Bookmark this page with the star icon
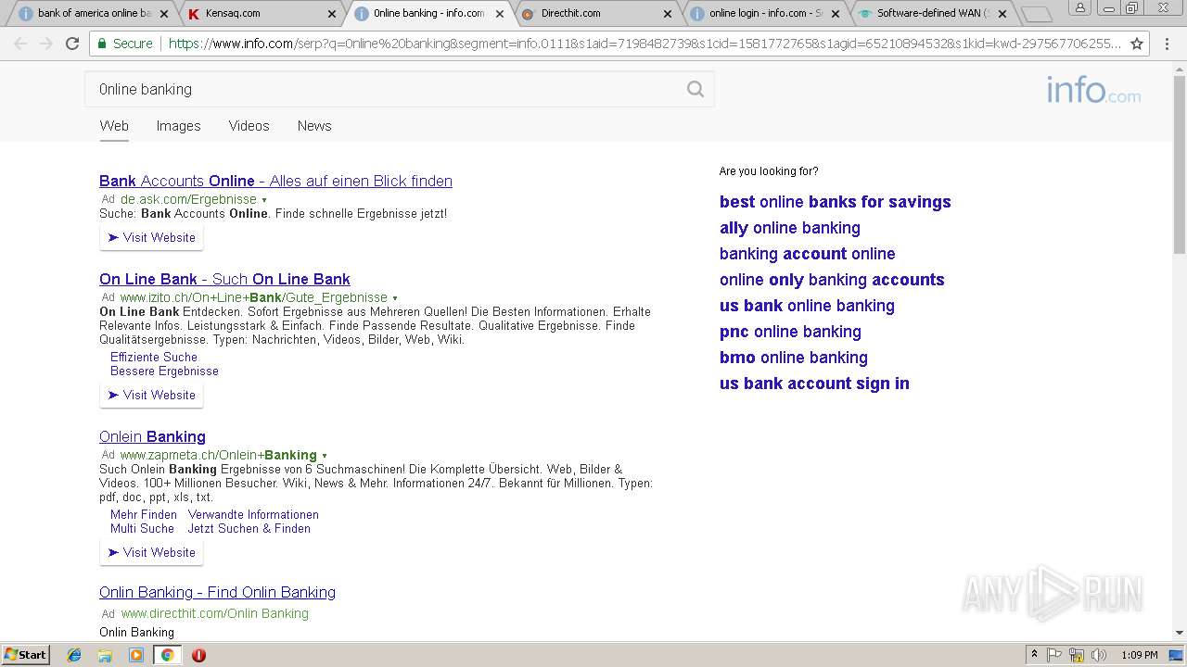This screenshot has width=1187, height=667. click(x=1137, y=44)
